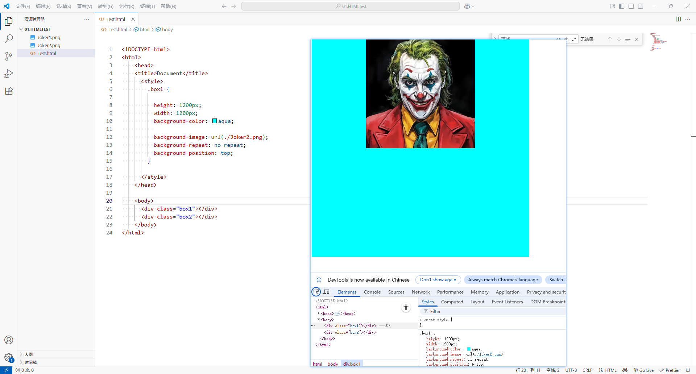Open the 文件(F) menu

[x=23, y=6]
